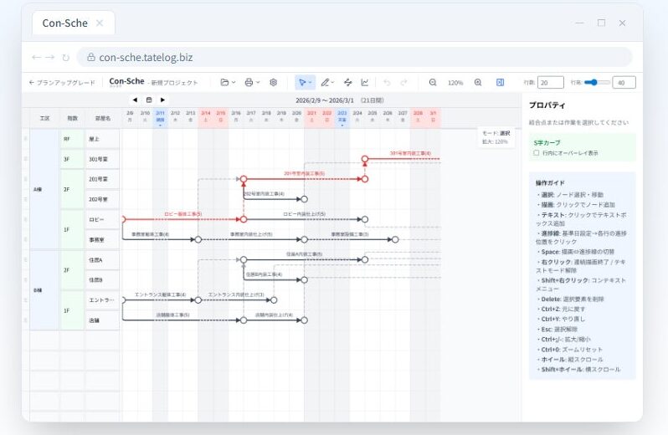Expand the pen drawing tool dropdown
668x435 pixels.
(x=326, y=82)
